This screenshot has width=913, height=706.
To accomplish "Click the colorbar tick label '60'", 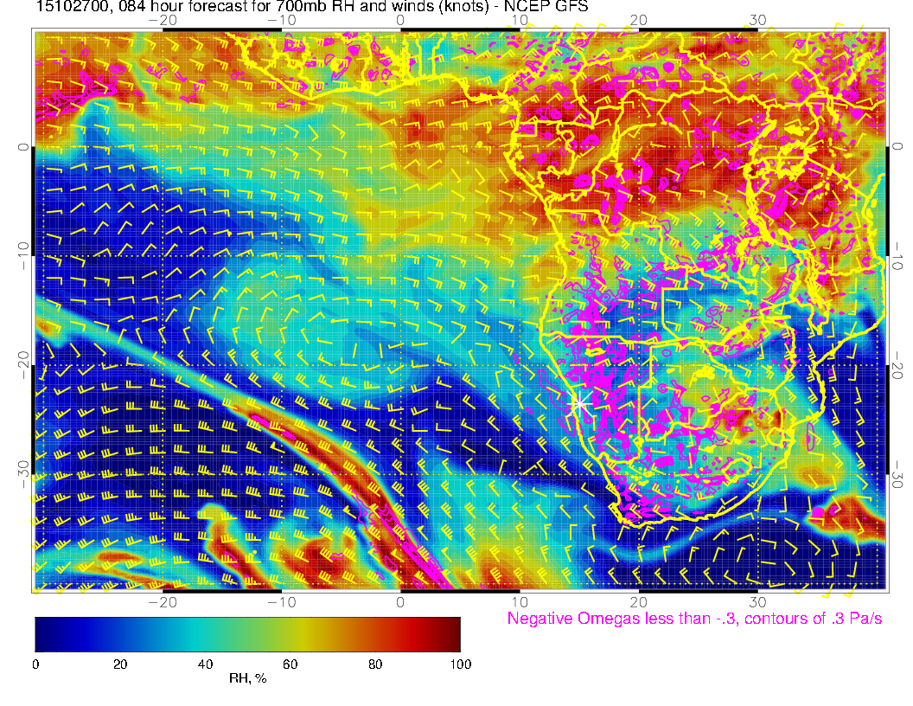I will tap(290, 664).
